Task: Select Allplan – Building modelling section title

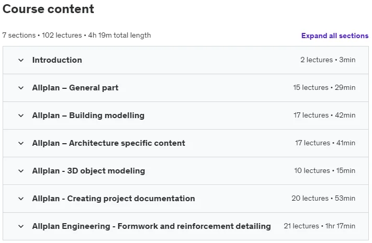Action: [x=88, y=115]
